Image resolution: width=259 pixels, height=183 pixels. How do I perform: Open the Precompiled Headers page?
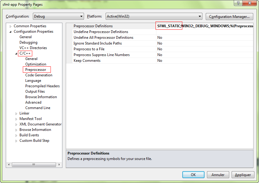click(42, 86)
